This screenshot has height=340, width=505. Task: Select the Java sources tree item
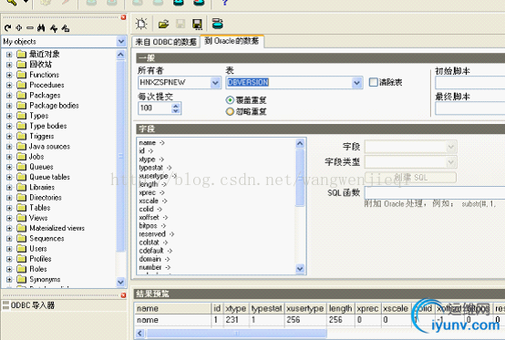[49, 146]
